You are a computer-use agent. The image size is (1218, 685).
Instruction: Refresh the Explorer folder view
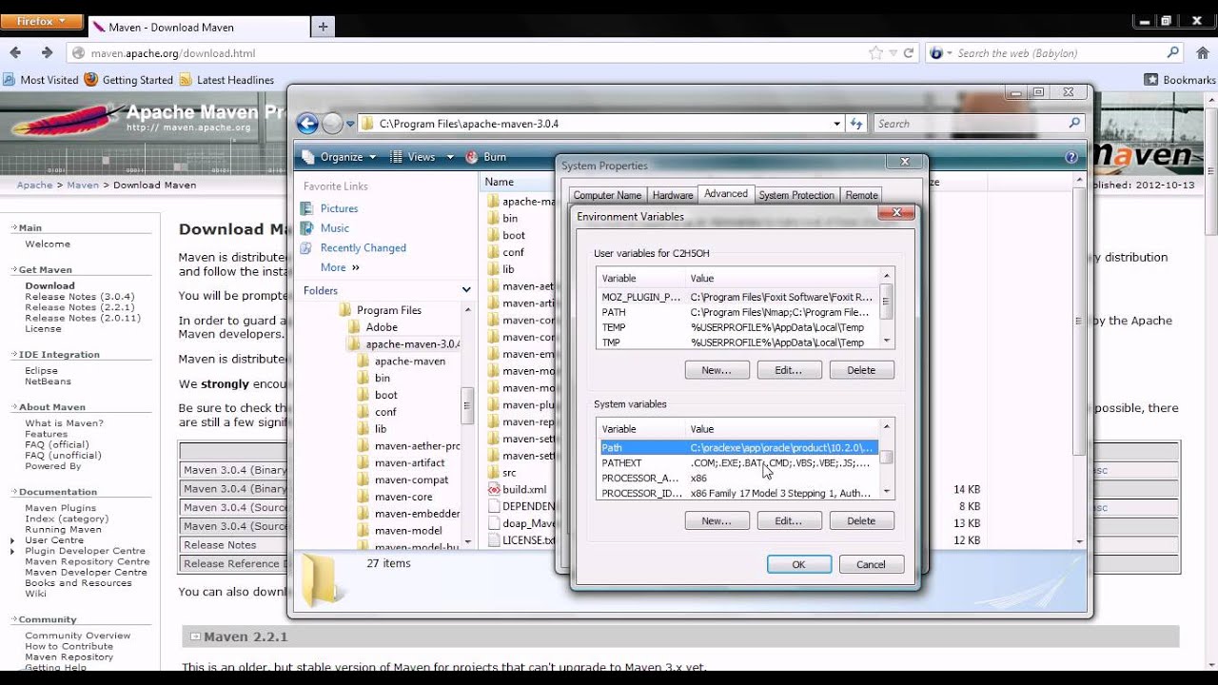tap(856, 124)
